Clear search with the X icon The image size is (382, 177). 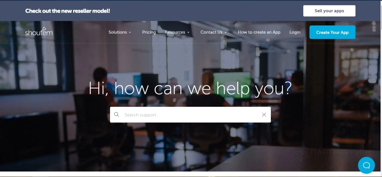pos(264,115)
